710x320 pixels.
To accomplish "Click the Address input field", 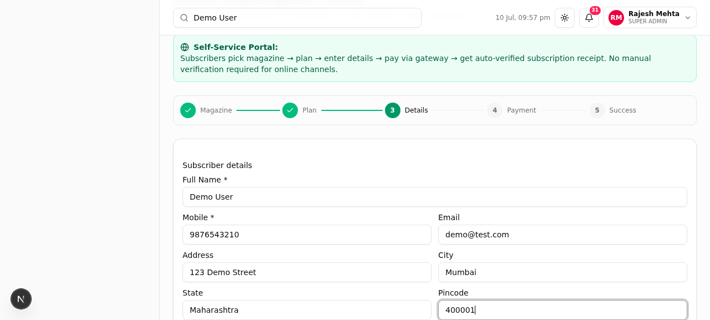I will point(307,272).
